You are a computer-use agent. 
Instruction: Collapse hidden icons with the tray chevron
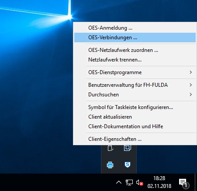[x=119, y=182]
